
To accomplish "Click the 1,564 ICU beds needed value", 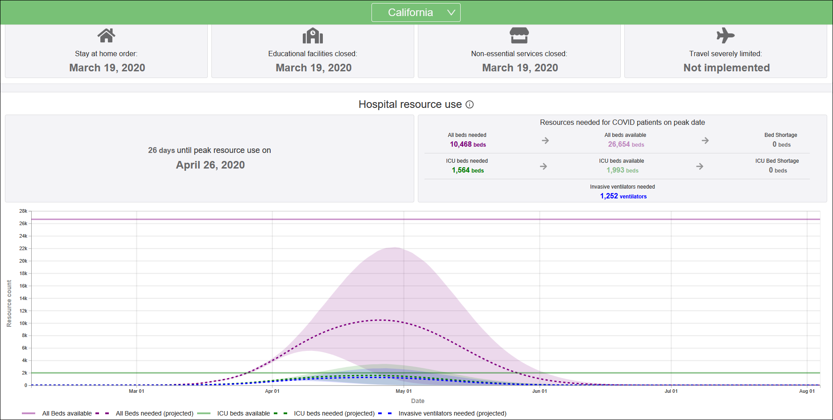I will coord(468,170).
